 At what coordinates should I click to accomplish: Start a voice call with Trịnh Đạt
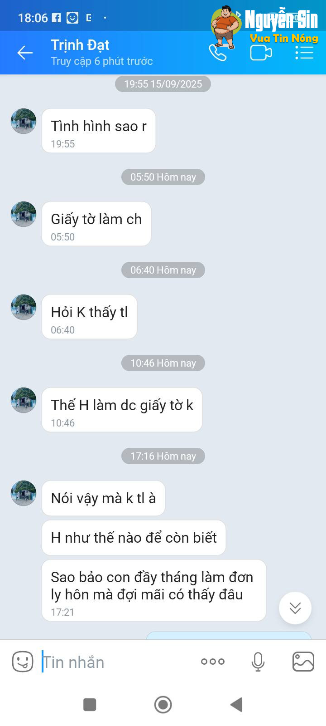pyautogui.click(x=217, y=53)
